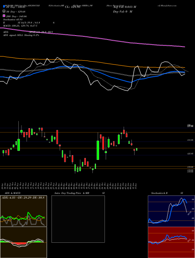This screenshot has width=195, height=258.
Task: Click the 'Stochastics & RSI' panel title
Action: click(x=167, y=193)
